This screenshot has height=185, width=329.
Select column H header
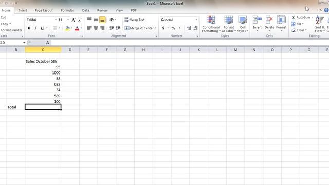click(x=143, y=50)
